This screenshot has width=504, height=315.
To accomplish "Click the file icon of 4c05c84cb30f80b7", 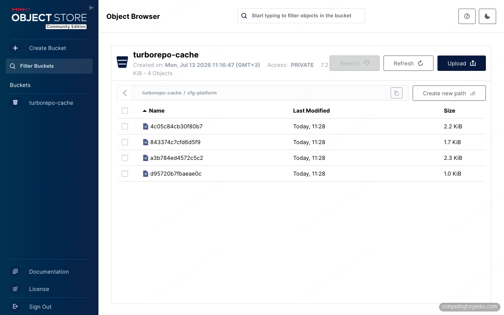I will 145,126.
